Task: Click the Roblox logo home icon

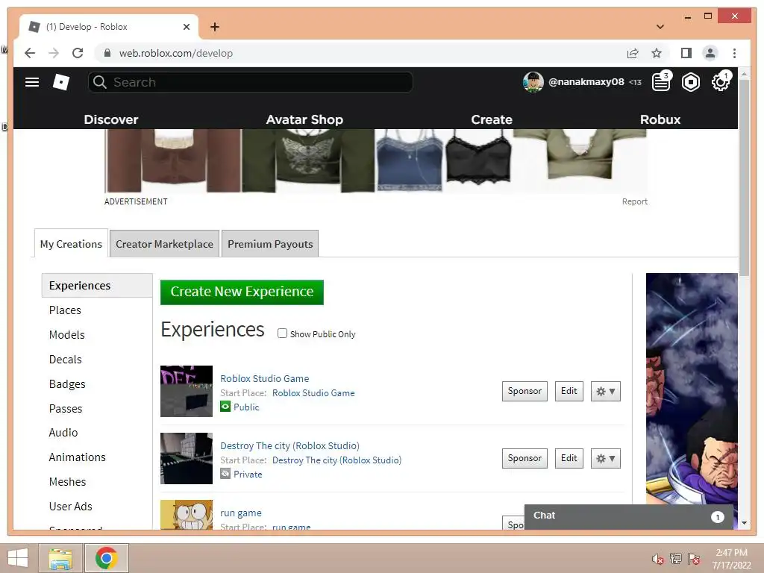Action: click(61, 82)
